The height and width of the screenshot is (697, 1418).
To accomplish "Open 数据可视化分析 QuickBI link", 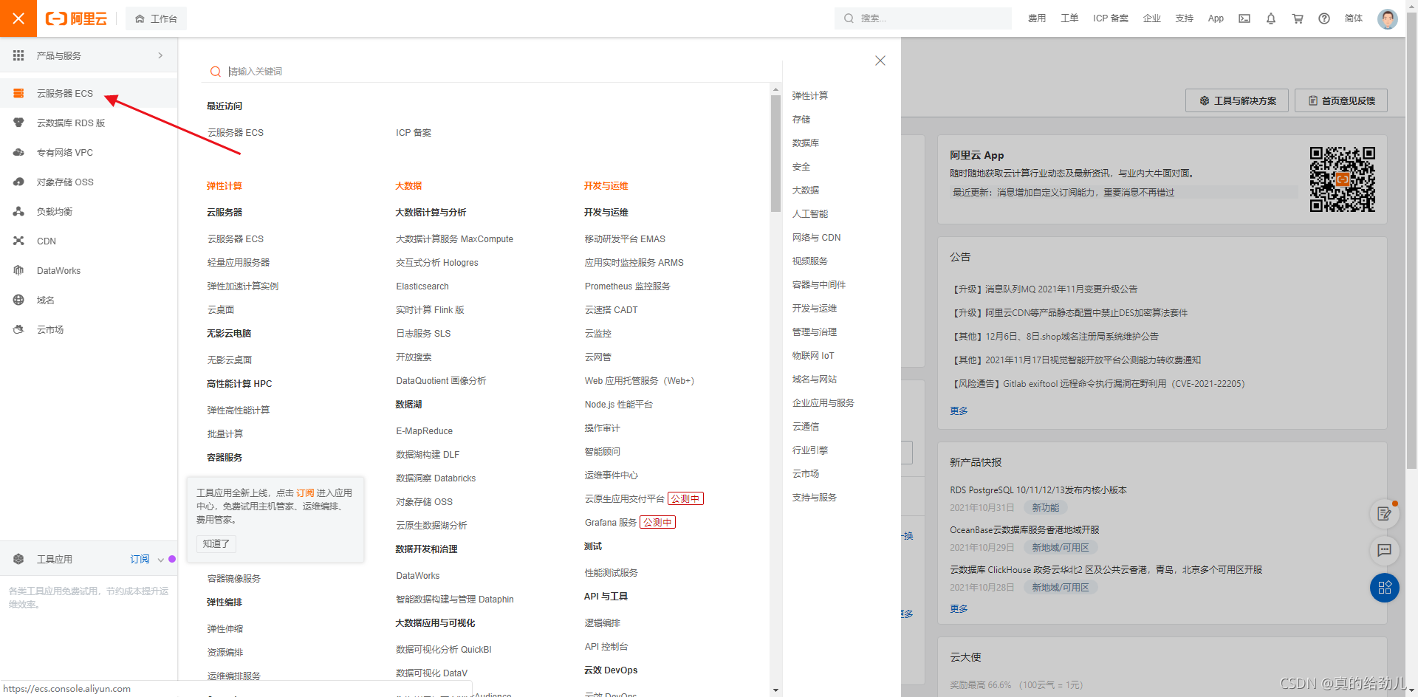I will pos(444,650).
